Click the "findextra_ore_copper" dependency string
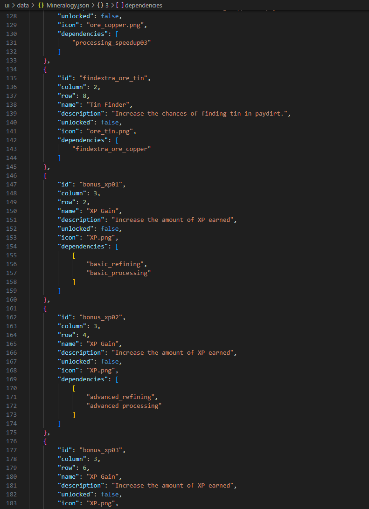Image resolution: width=369 pixels, height=509 pixels. (112, 149)
